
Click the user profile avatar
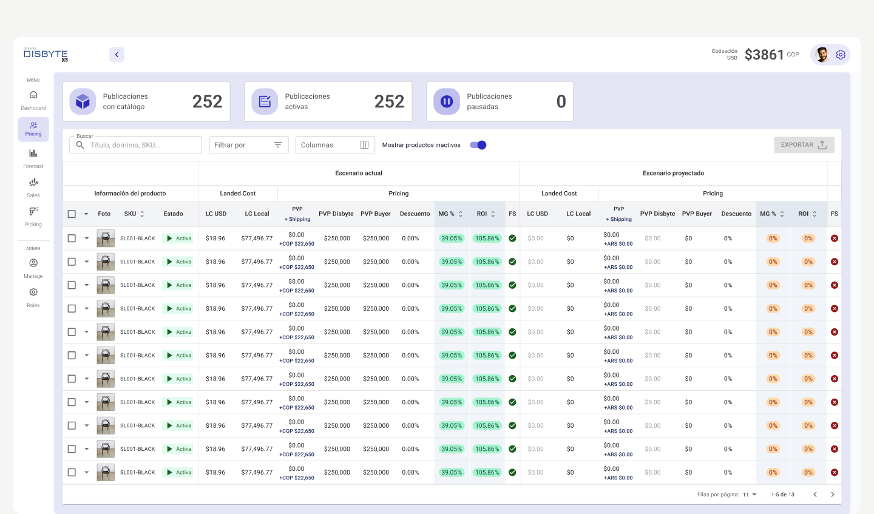click(x=822, y=55)
